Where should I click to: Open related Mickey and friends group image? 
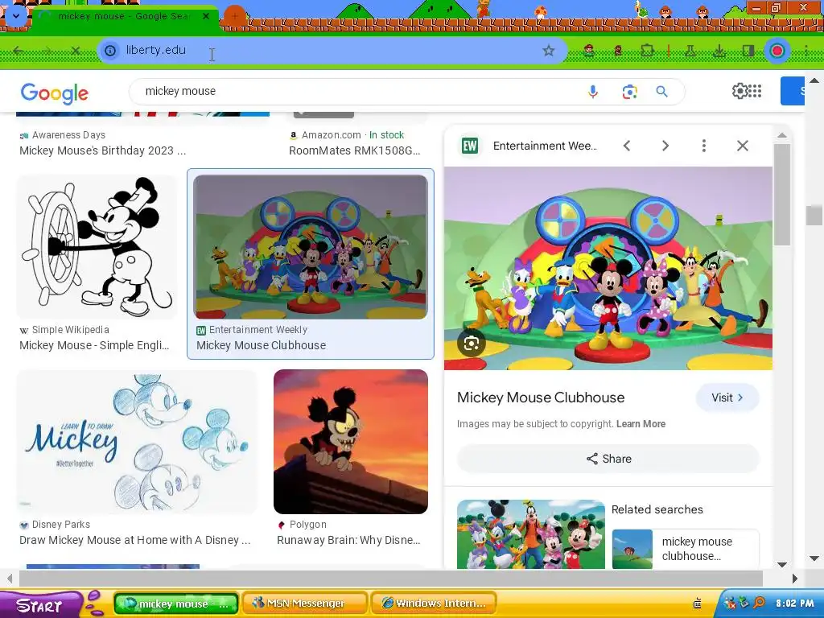click(531, 534)
